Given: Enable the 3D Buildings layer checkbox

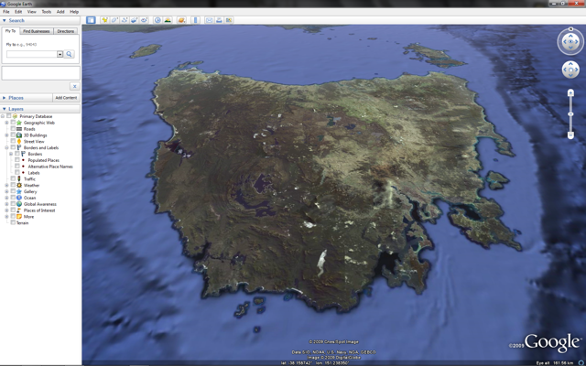Looking at the screenshot, I should point(13,135).
